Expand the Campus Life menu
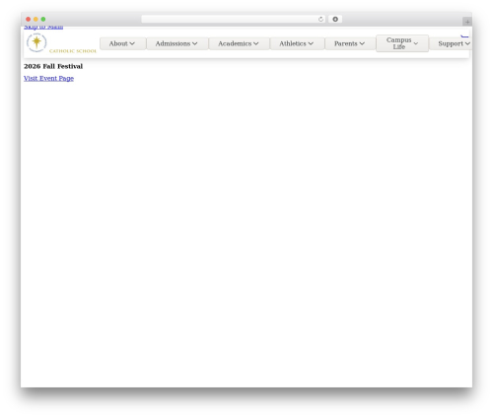Viewport: 493px width, 417px height. point(402,43)
